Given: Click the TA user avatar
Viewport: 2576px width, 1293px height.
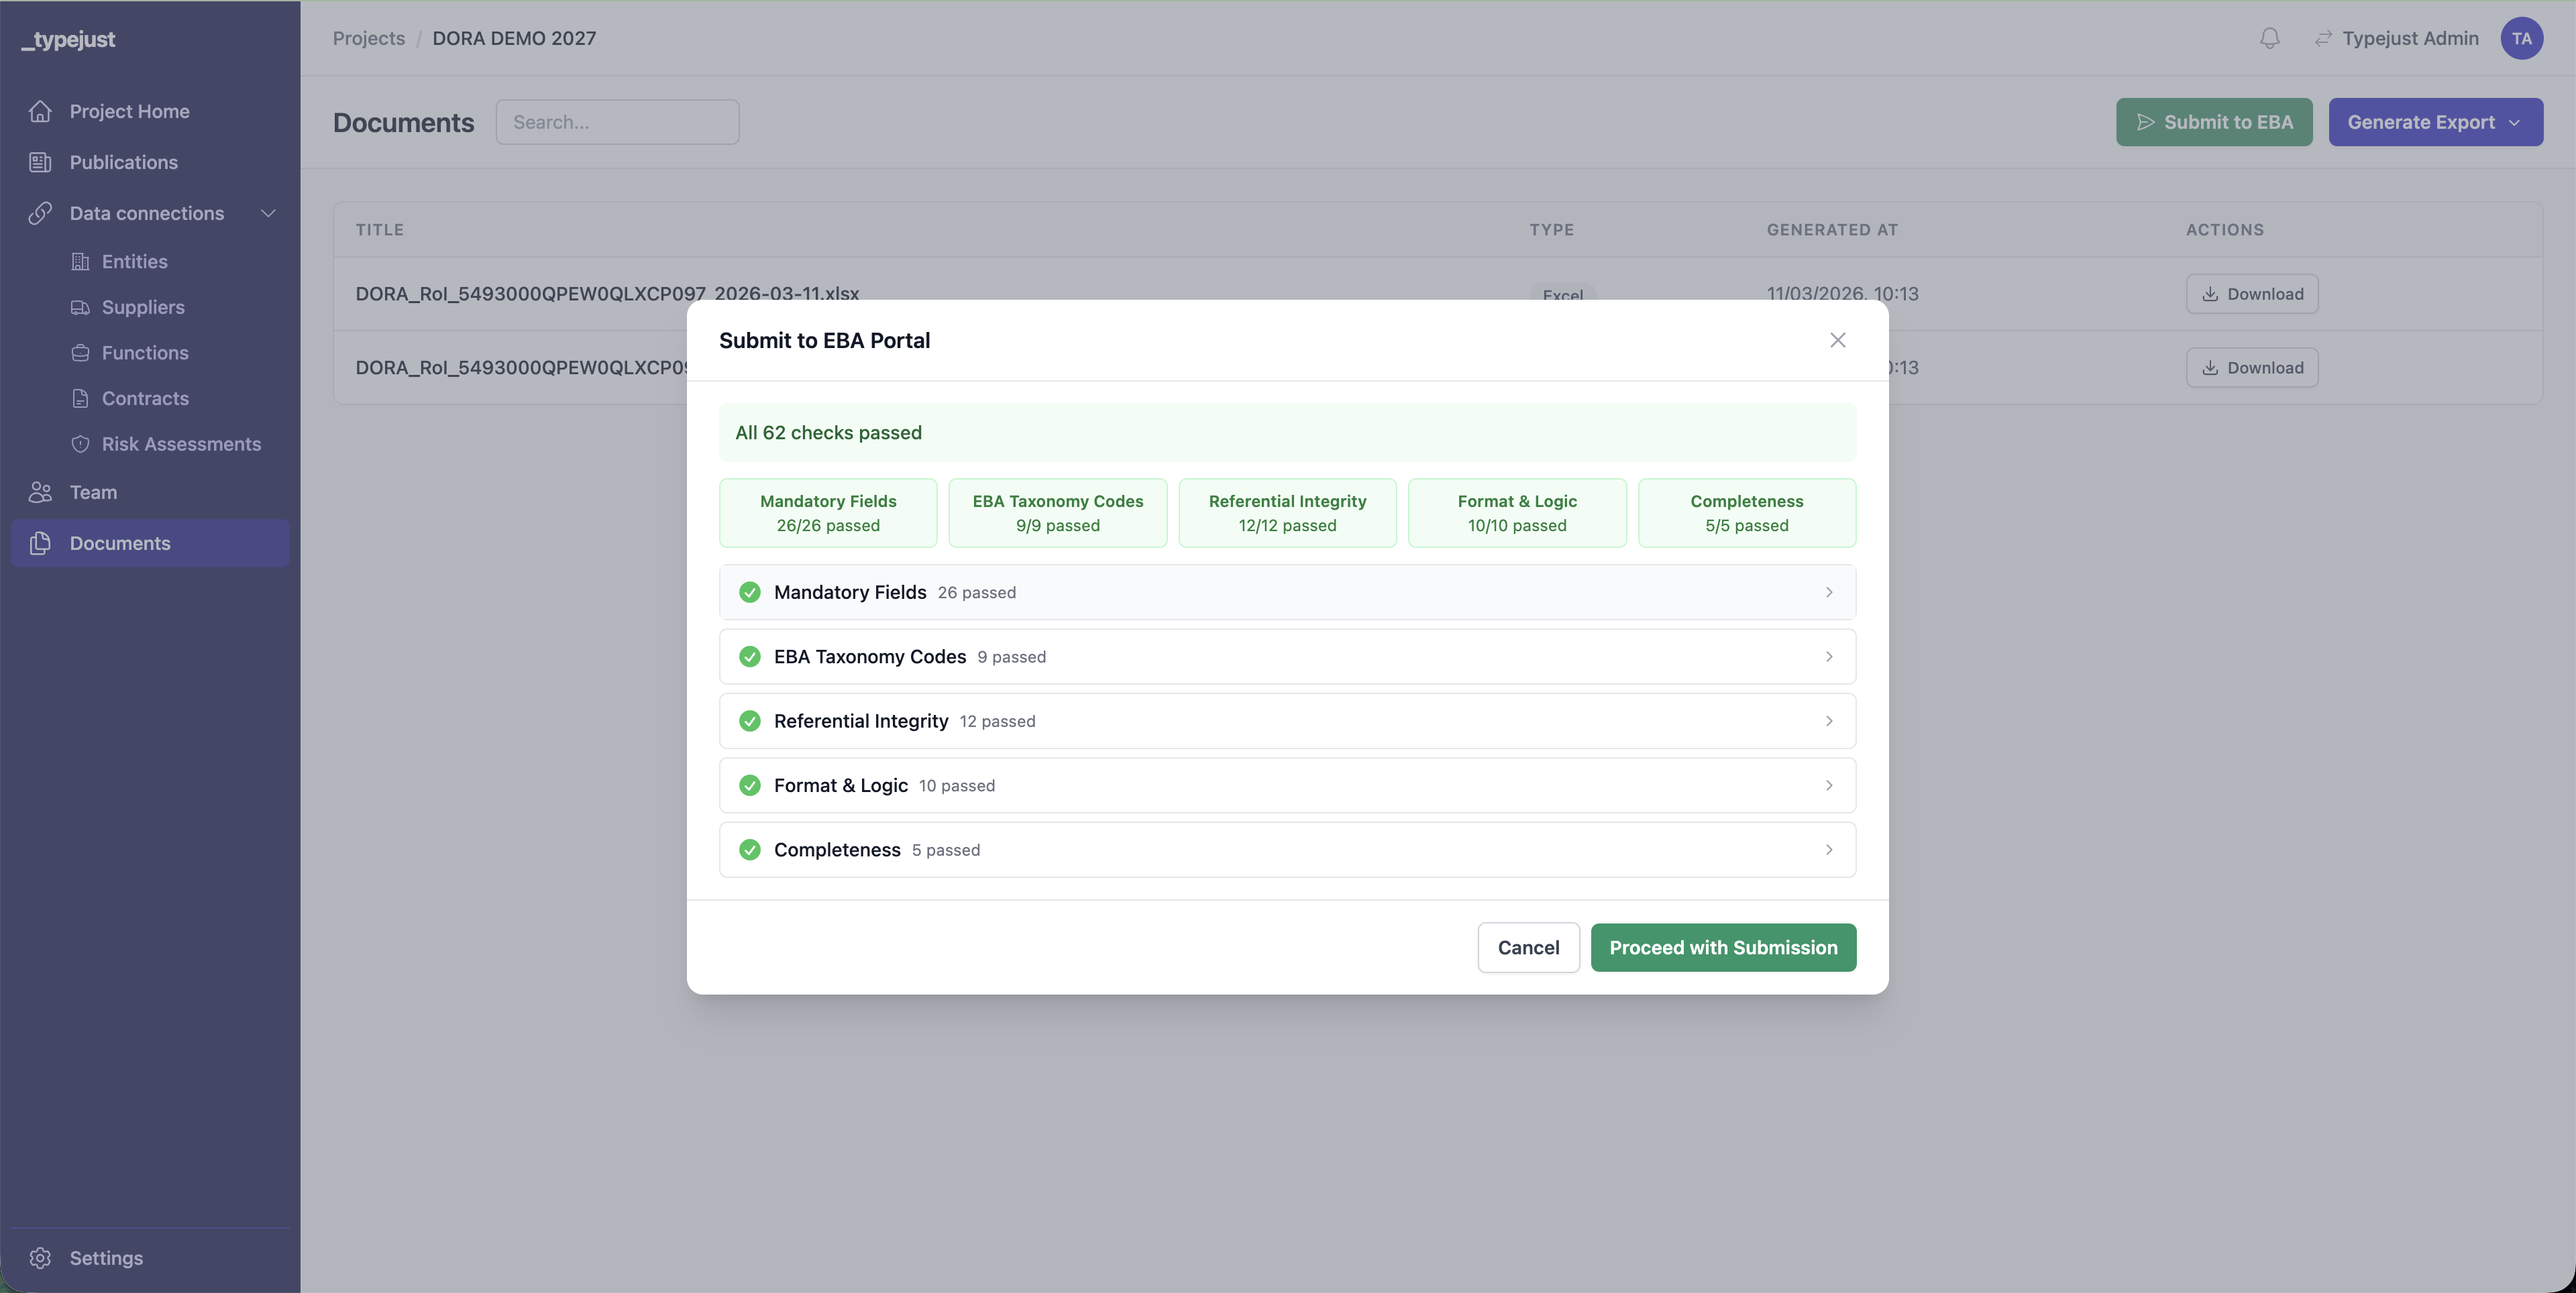Looking at the screenshot, I should pos(2521,38).
